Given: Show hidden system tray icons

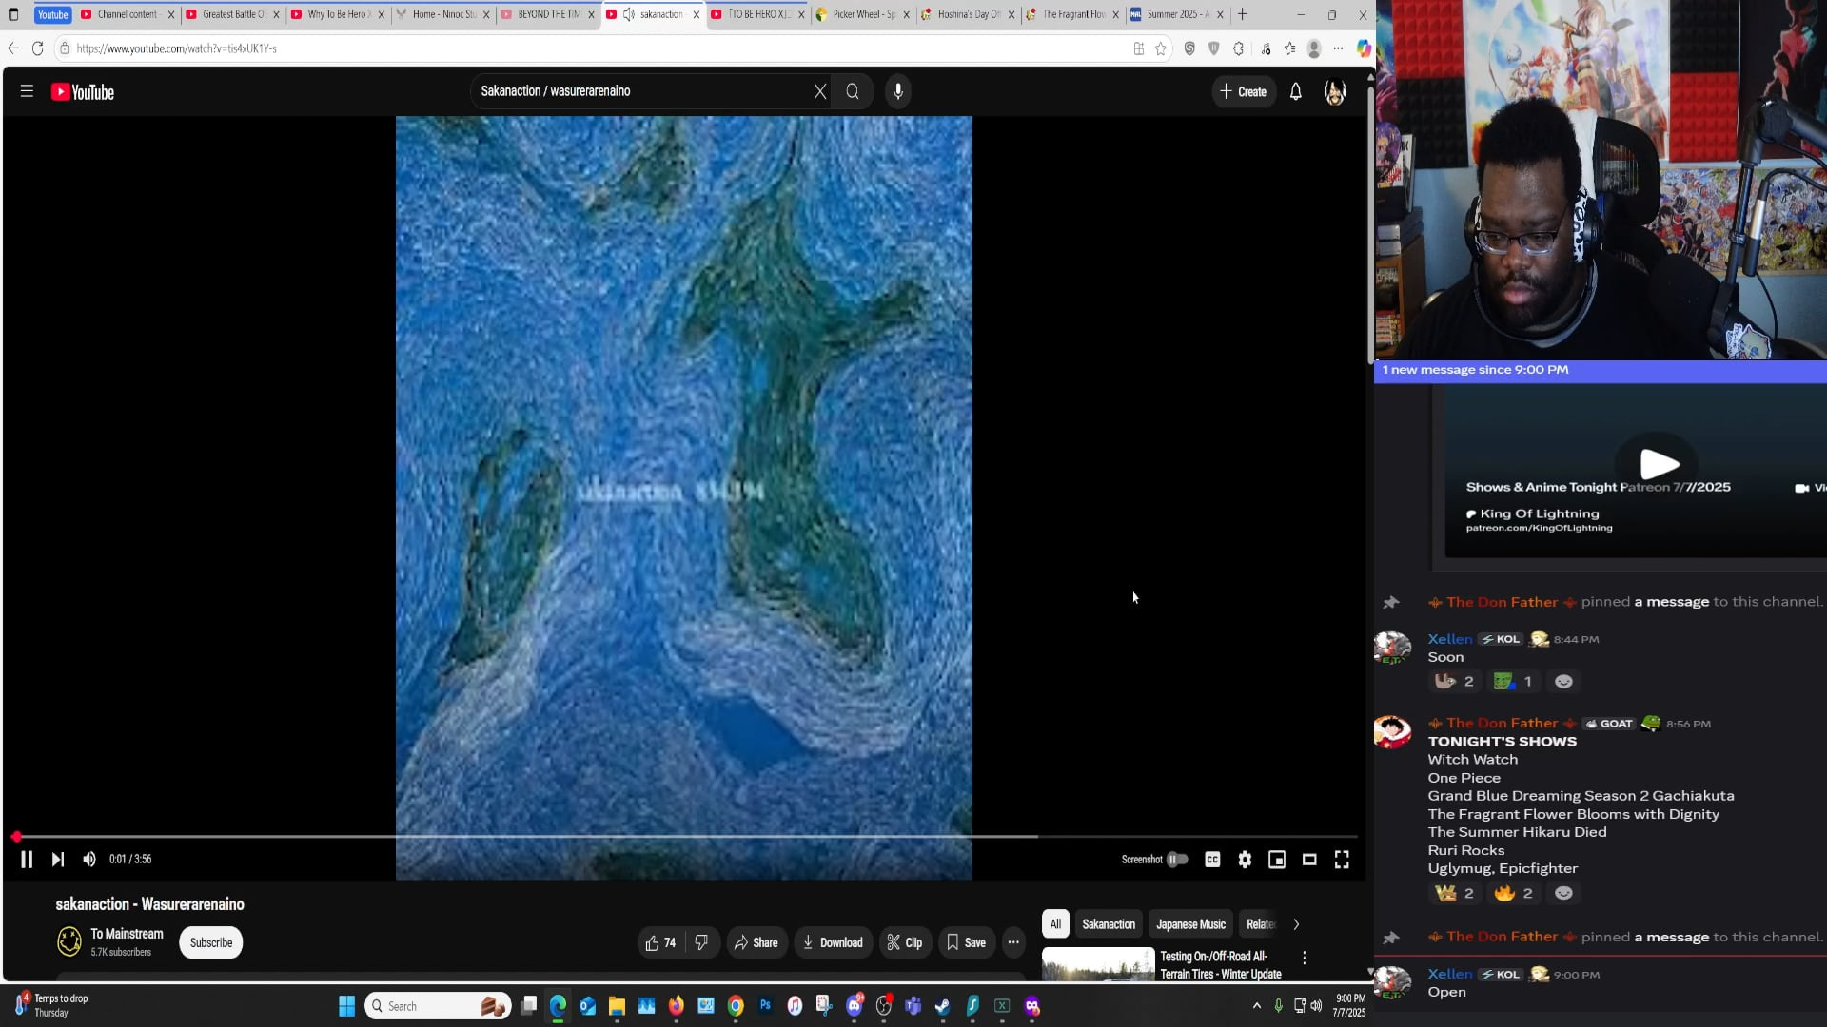Looking at the screenshot, I should coord(1257,1006).
